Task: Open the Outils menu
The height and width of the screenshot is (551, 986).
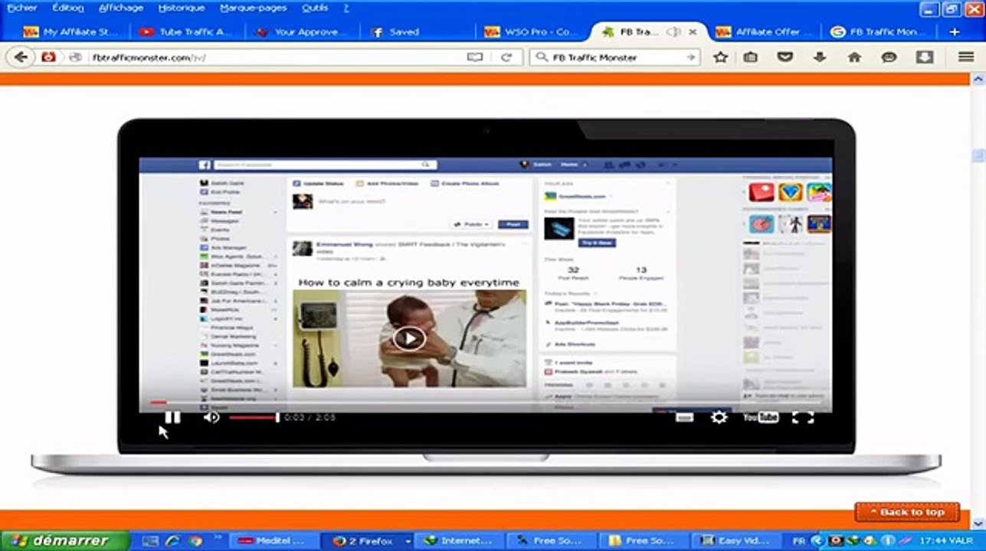Action: tap(315, 8)
